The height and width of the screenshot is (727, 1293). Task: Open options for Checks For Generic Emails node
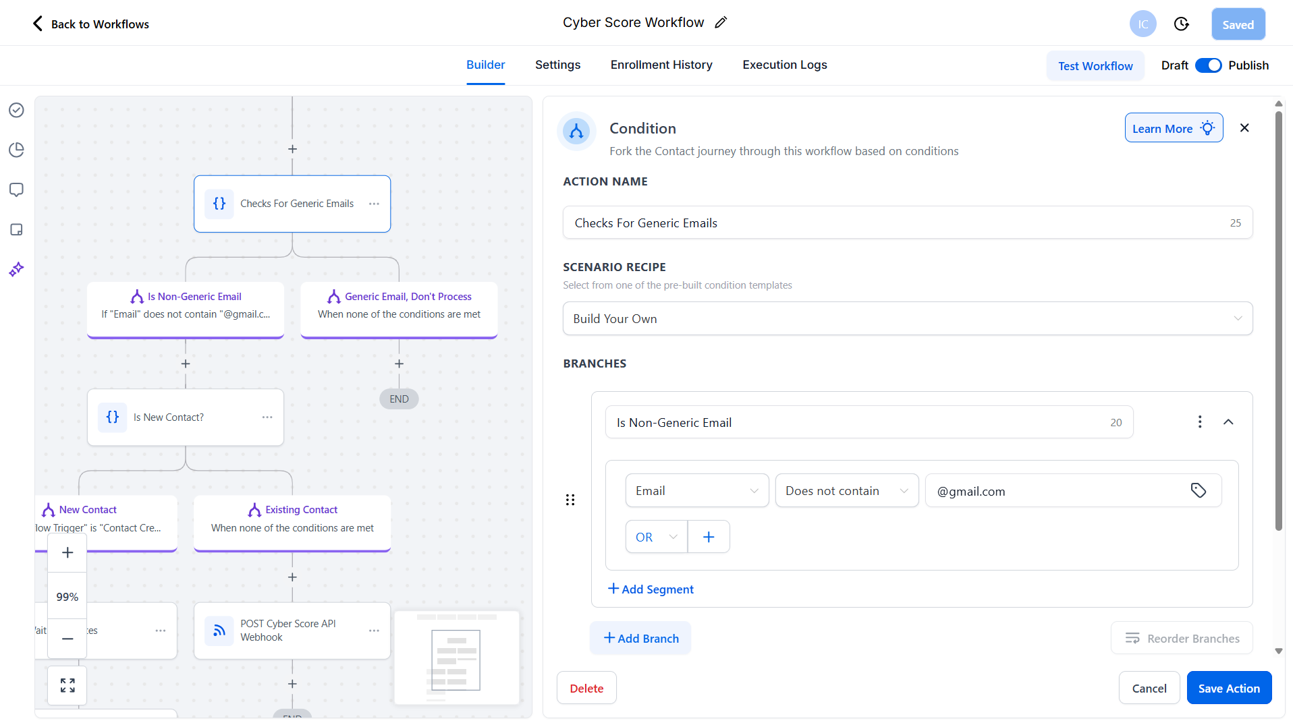pos(374,204)
